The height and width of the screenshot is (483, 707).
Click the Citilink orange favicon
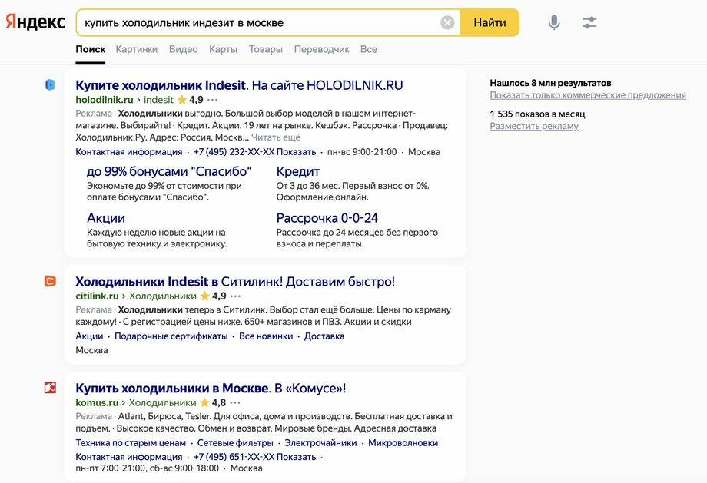coord(50,281)
